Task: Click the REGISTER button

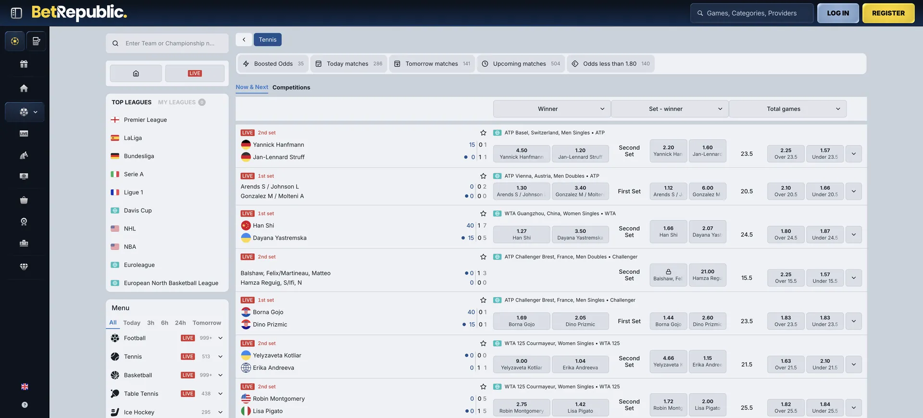Action: 888,13
